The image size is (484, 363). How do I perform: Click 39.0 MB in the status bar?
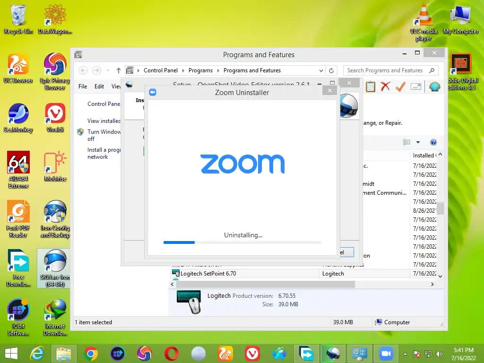tap(343, 322)
